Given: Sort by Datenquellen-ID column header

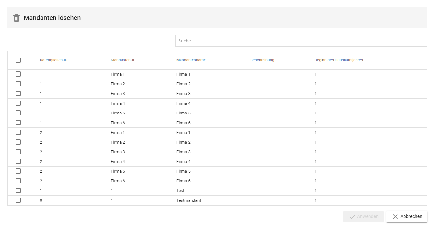Looking at the screenshot, I should coord(53,60).
